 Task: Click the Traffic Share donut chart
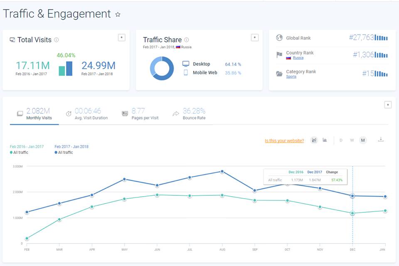(x=162, y=68)
